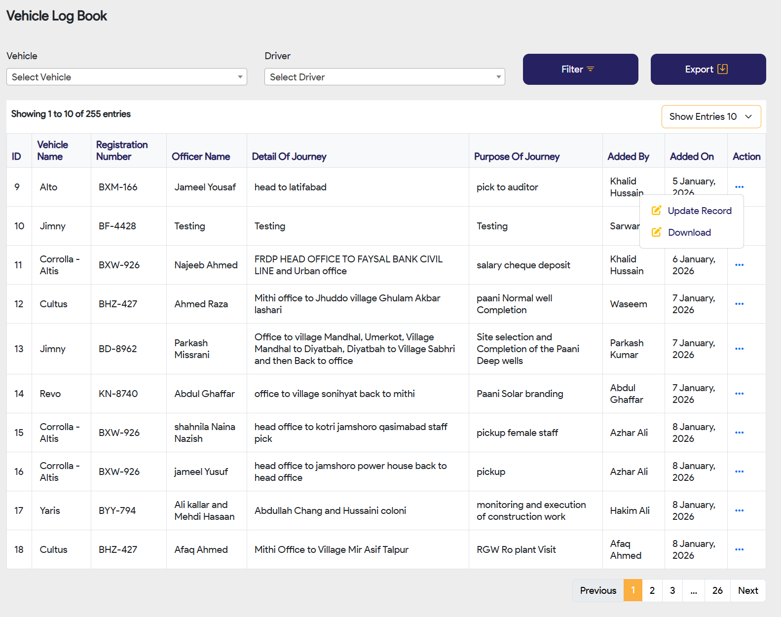Image resolution: width=781 pixels, height=617 pixels.
Task: Open action dots for jameel Yusuf row
Action: pos(739,472)
